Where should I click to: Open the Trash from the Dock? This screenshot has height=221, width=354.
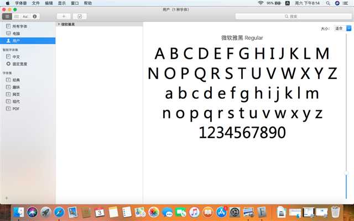(336, 212)
